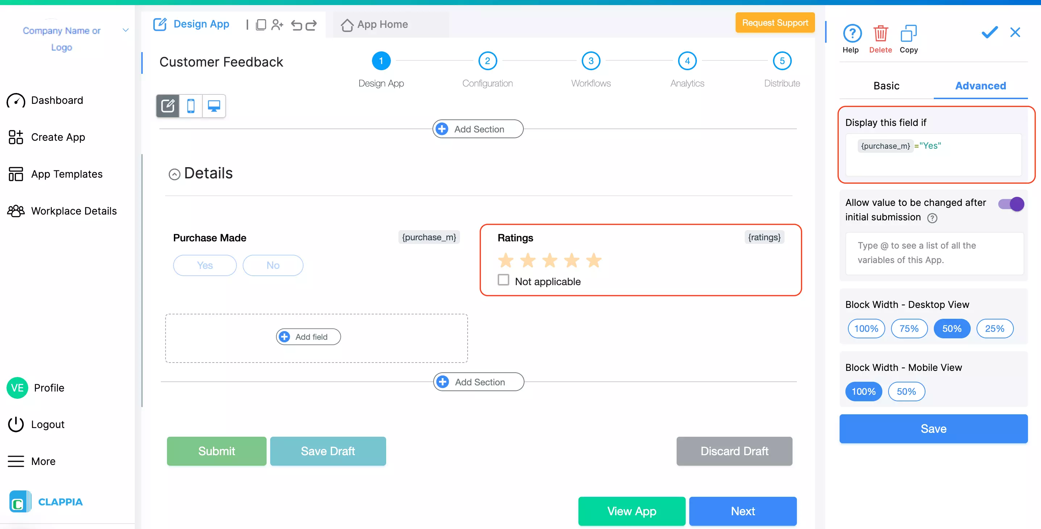Screen dimensions: 1041x529
Task: Click the Delete trash icon
Action: pyautogui.click(x=880, y=34)
